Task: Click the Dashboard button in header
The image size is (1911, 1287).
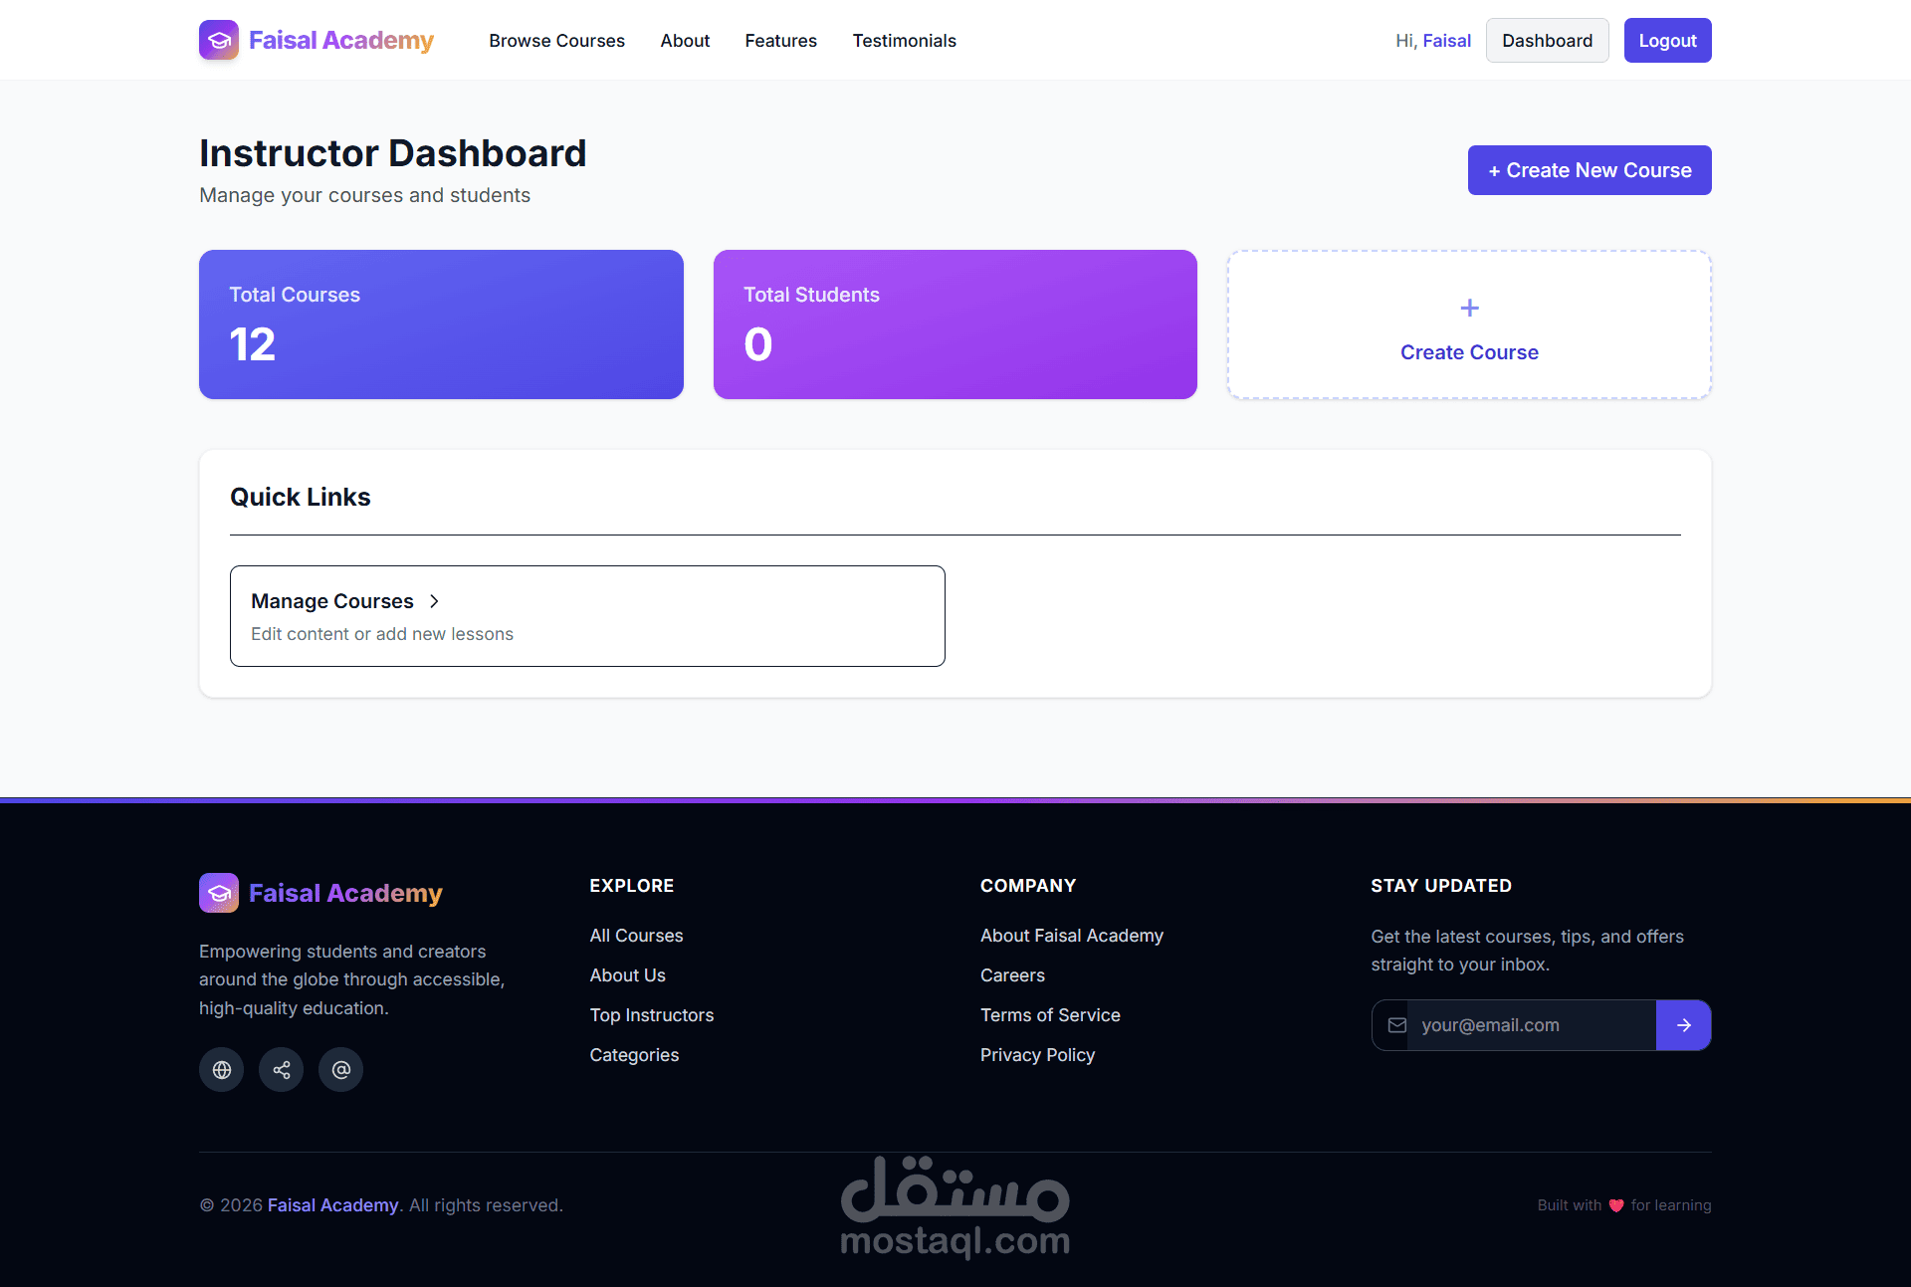Action: (x=1547, y=41)
